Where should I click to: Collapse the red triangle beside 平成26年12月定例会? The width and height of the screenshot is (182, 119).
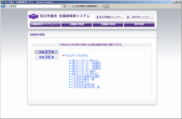tap(63, 56)
